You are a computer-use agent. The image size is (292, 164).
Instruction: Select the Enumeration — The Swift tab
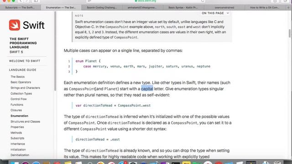tap(61, 8)
